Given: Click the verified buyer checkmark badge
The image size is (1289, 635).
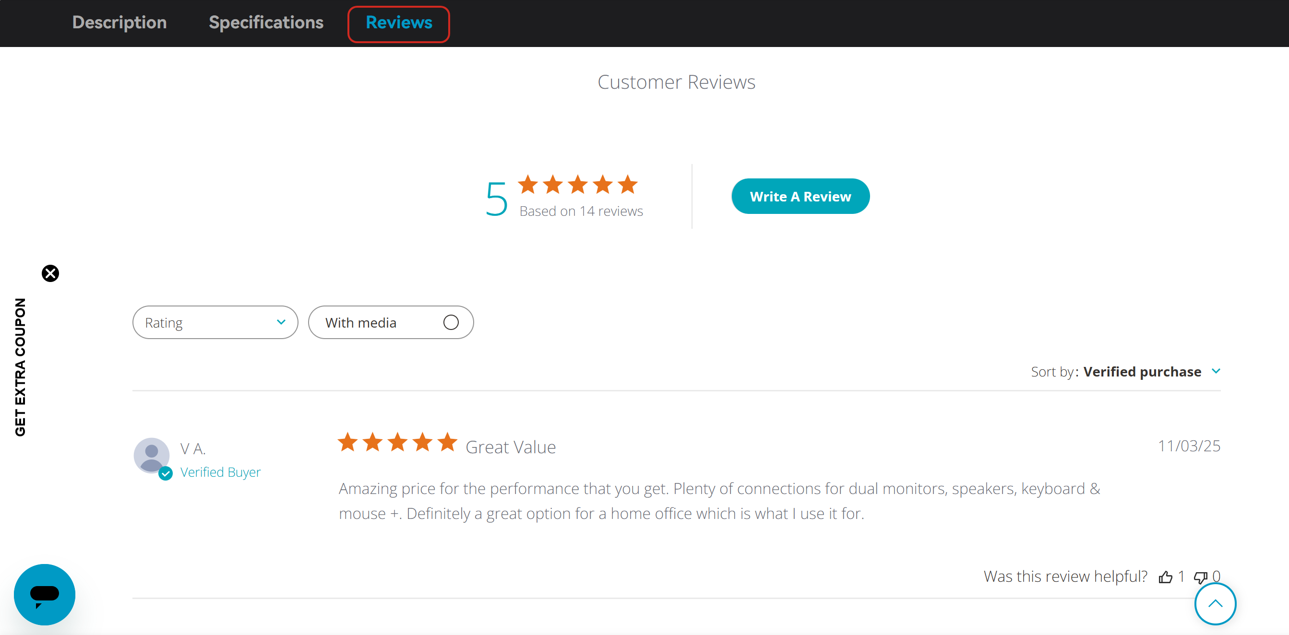Looking at the screenshot, I should tap(166, 473).
